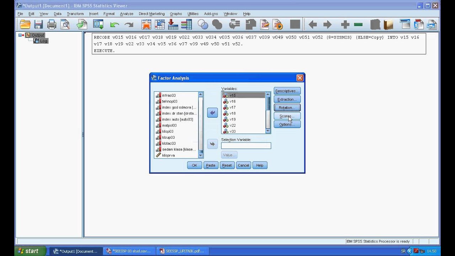Collapse the outline with the green minus icon
Image resolution: width=455 pixels, height=256 pixels.
358,25
